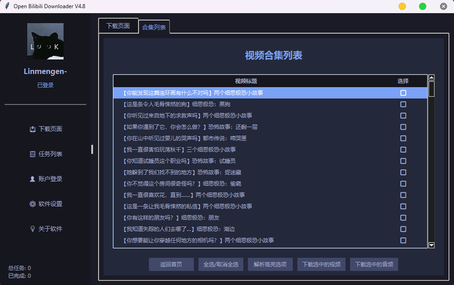Select row 她躲到了我们找不到的地方
The height and width of the screenshot is (285, 454).
[270, 173]
